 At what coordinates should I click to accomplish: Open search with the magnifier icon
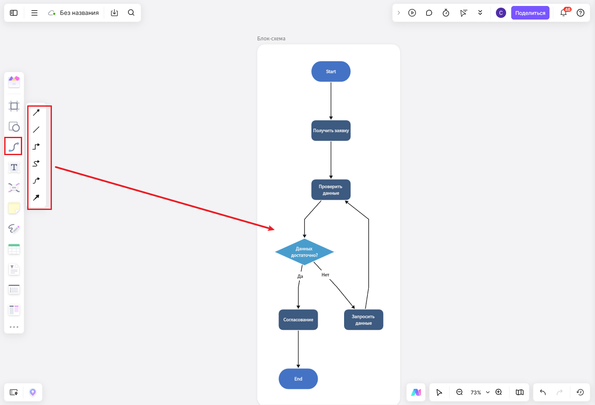point(131,13)
